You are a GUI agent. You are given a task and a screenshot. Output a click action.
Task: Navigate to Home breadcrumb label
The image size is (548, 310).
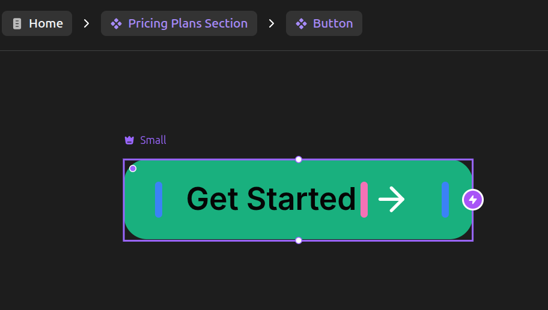[x=46, y=23]
